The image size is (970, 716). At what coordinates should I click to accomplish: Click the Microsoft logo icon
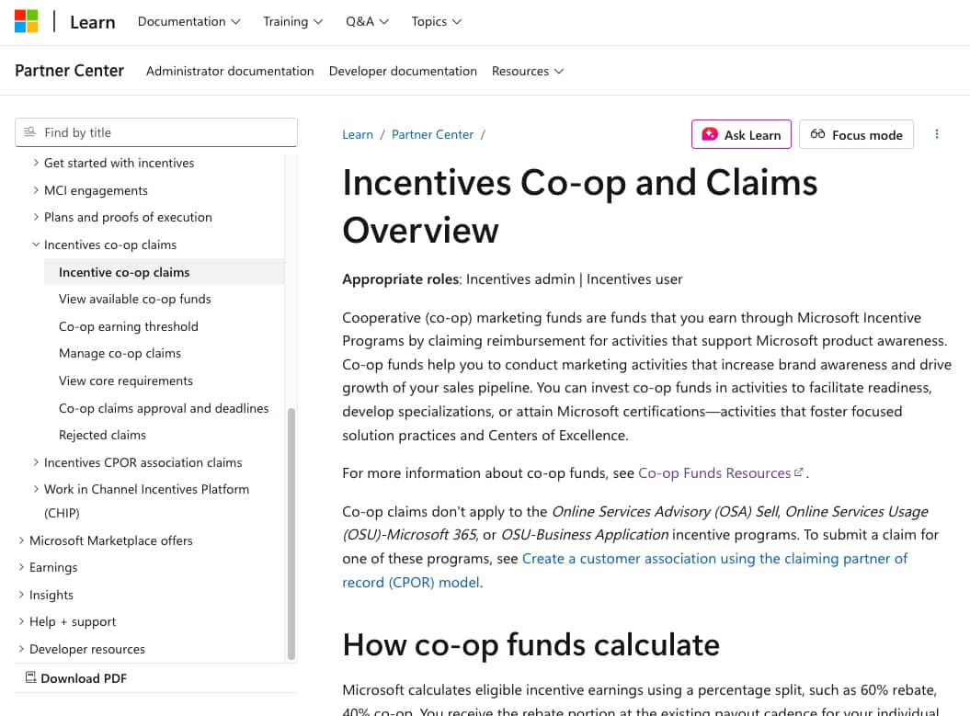(x=26, y=21)
